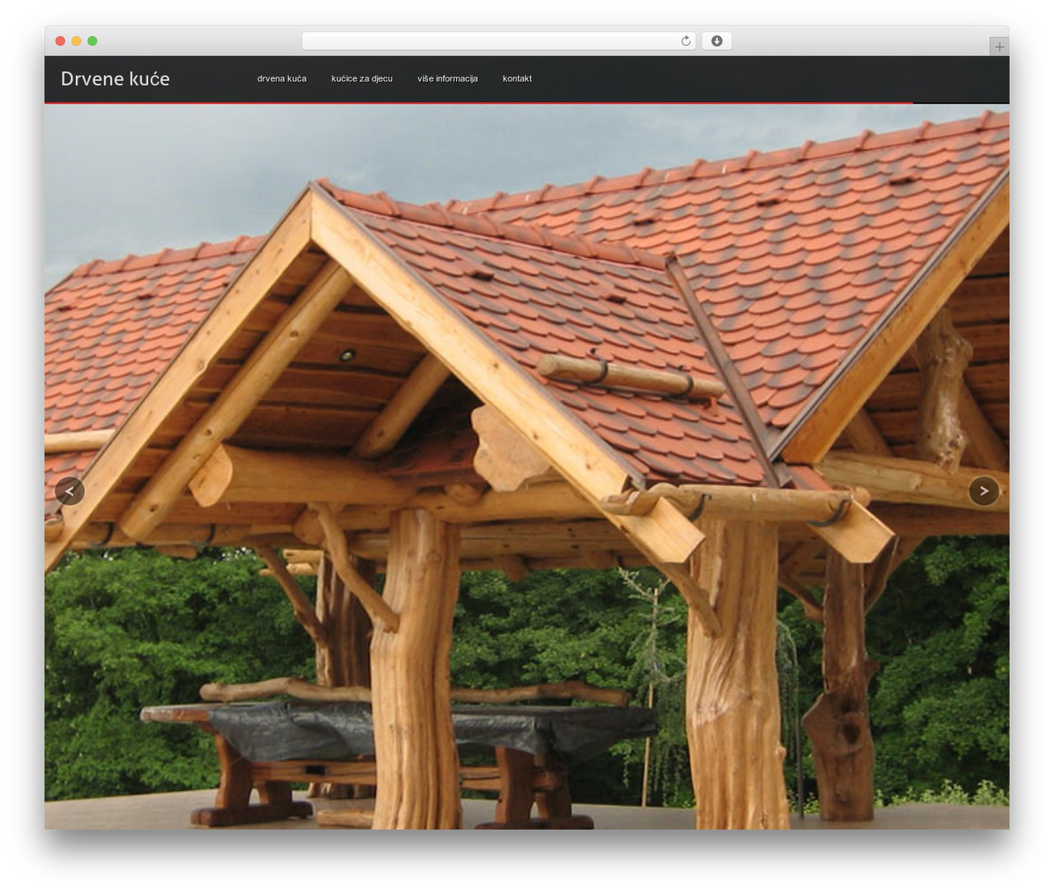Close the browser window with red button

click(60, 41)
